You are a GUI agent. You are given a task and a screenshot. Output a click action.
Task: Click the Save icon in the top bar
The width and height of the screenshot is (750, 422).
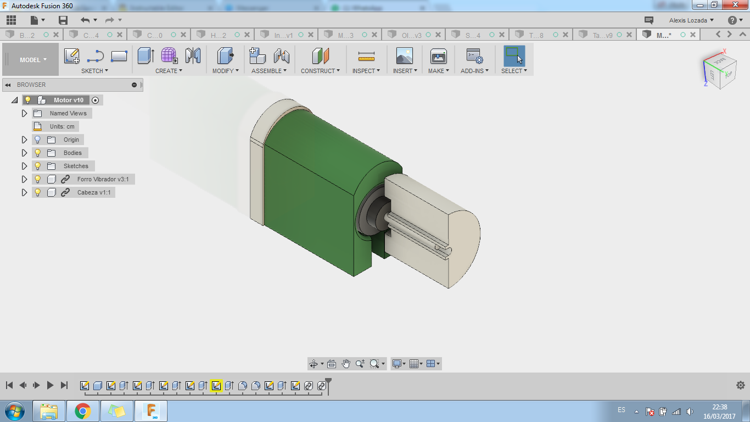coord(63,20)
